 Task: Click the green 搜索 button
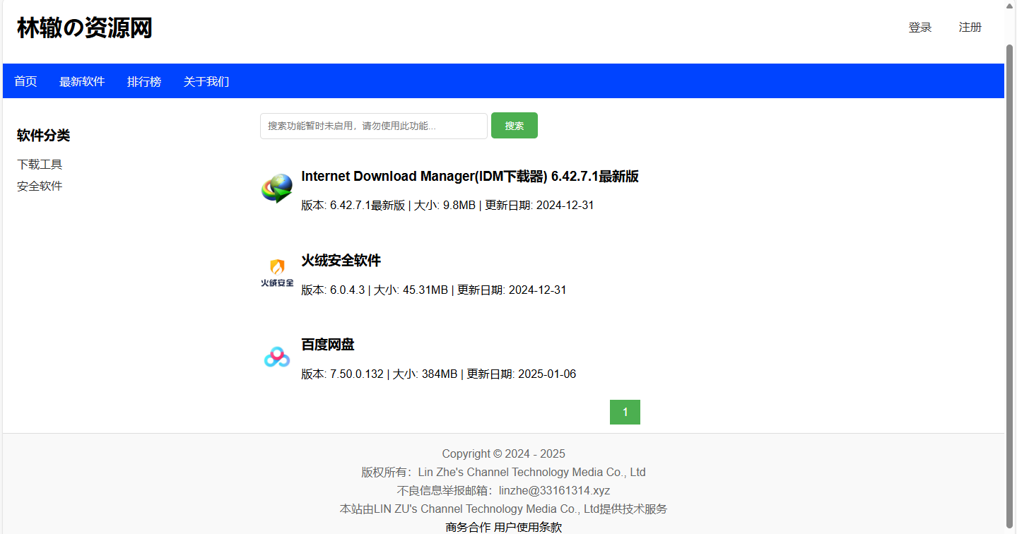(515, 126)
